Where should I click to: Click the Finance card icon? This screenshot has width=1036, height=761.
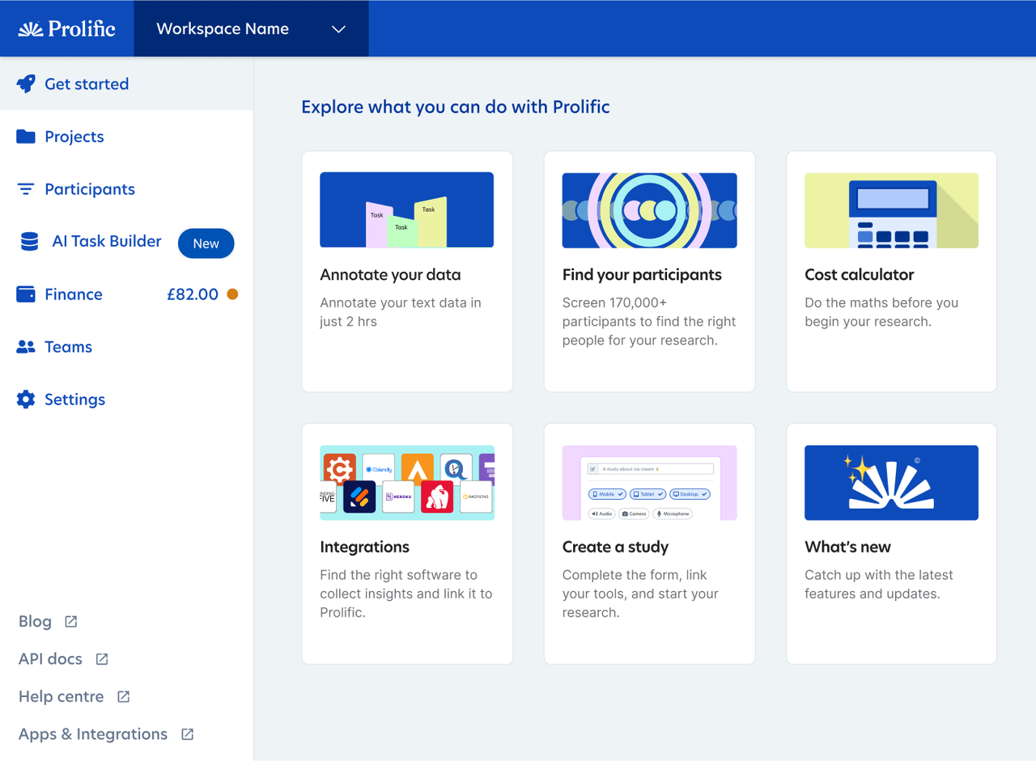[x=25, y=294]
